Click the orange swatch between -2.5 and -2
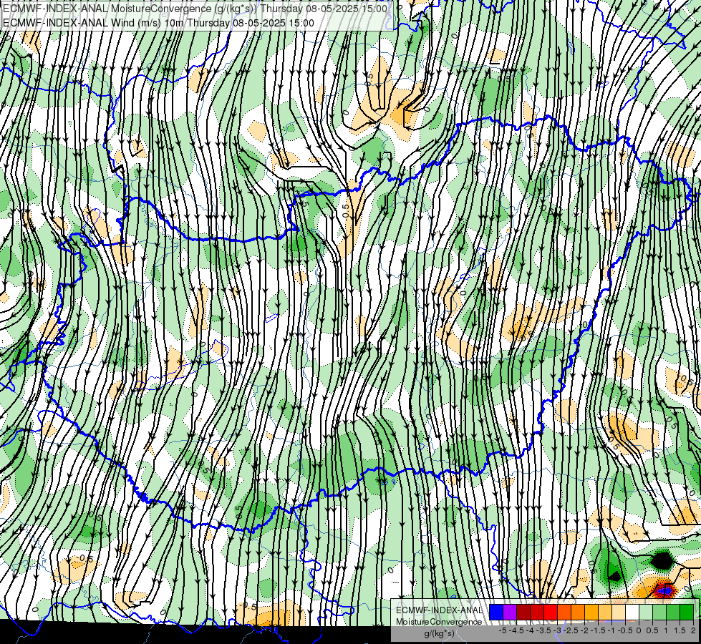Screen dimensions: 701x644 (x=578, y=612)
